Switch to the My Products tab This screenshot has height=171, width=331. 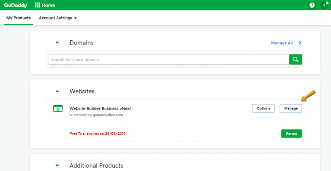[18, 18]
